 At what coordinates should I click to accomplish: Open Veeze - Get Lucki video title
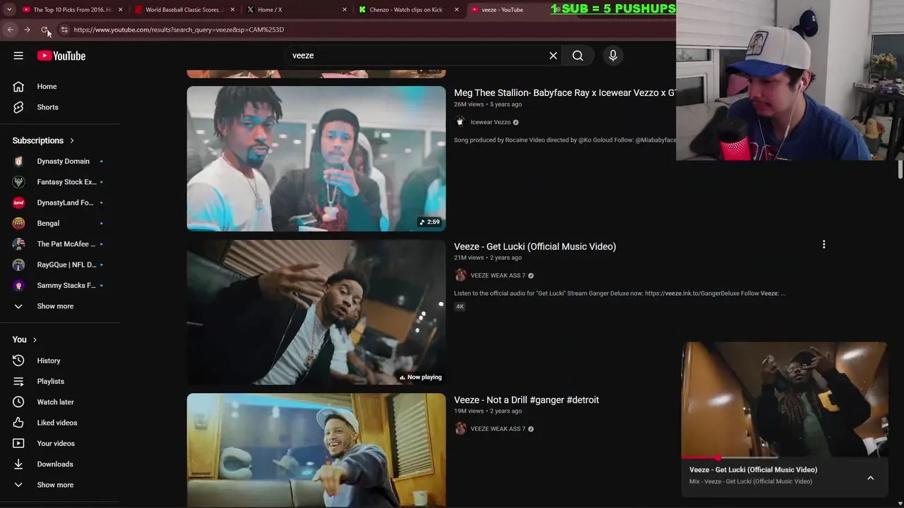coord(535,246)
